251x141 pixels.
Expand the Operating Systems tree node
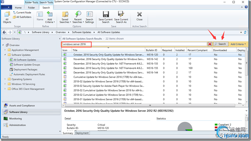[x=5, y=79]
